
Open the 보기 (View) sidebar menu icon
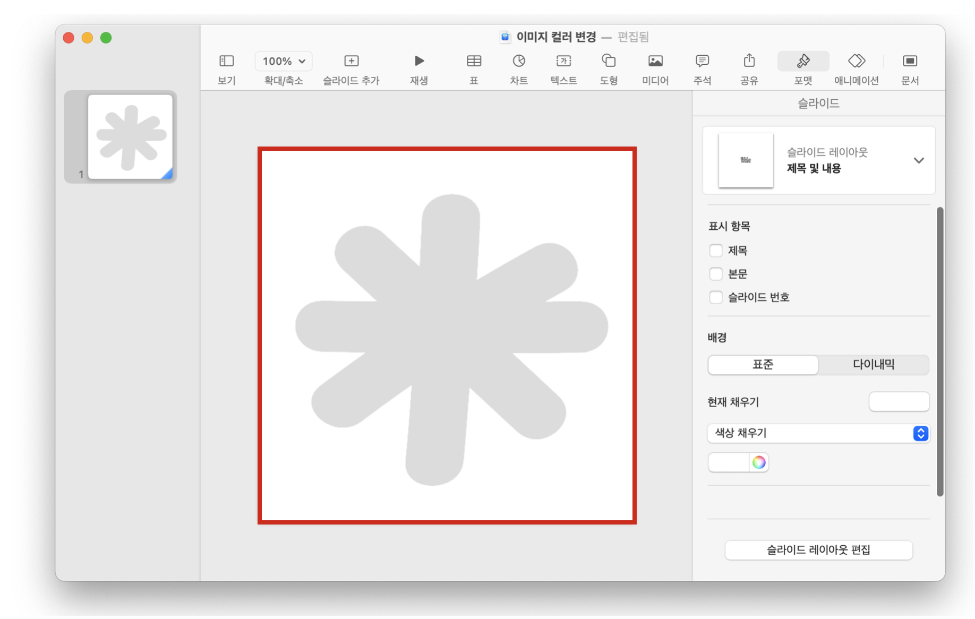(226, 61)
